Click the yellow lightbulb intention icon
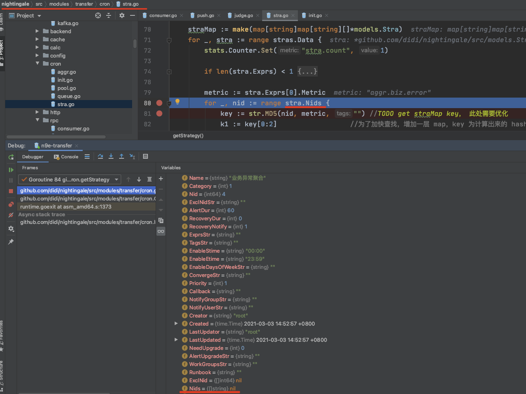 [177, 102]
